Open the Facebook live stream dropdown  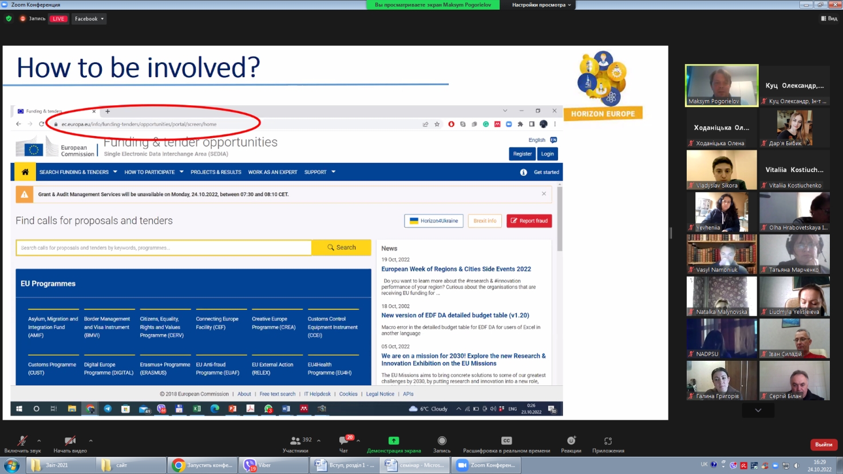[89, 19]
